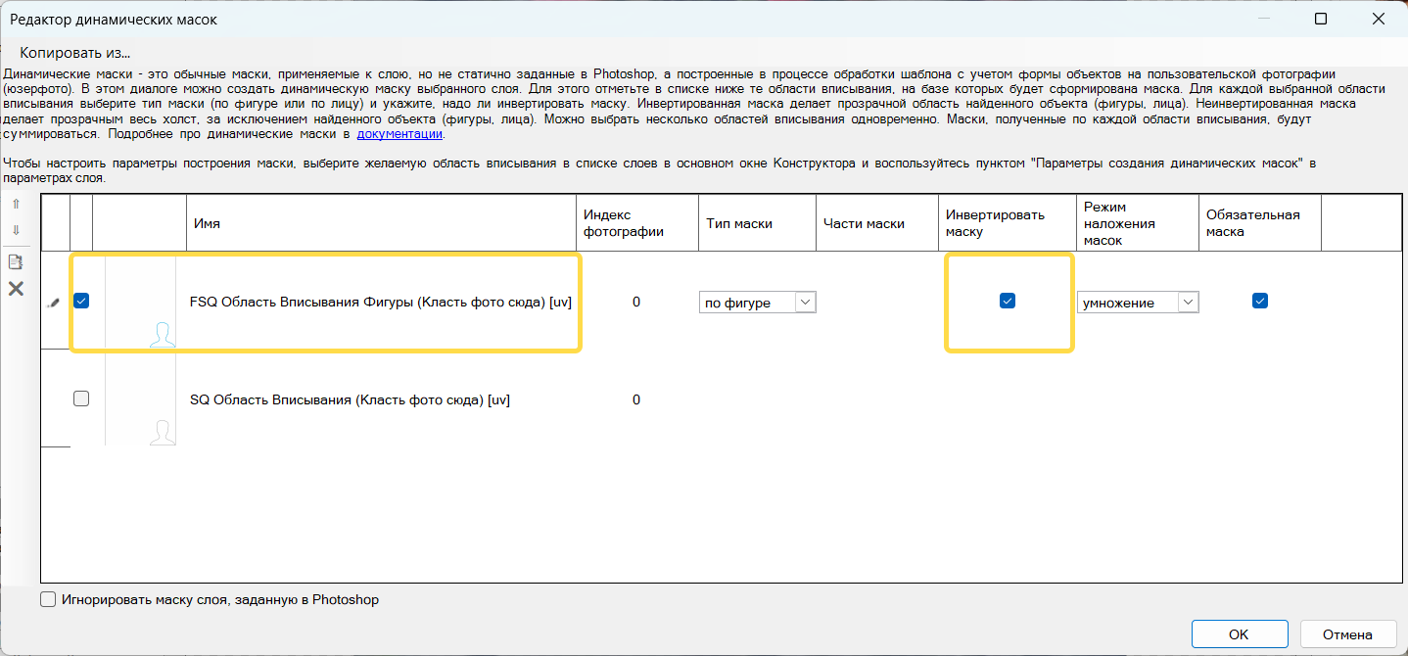Open the 'документации' link
Viewport: 1408px width, 656px height.
coord(399,134)
